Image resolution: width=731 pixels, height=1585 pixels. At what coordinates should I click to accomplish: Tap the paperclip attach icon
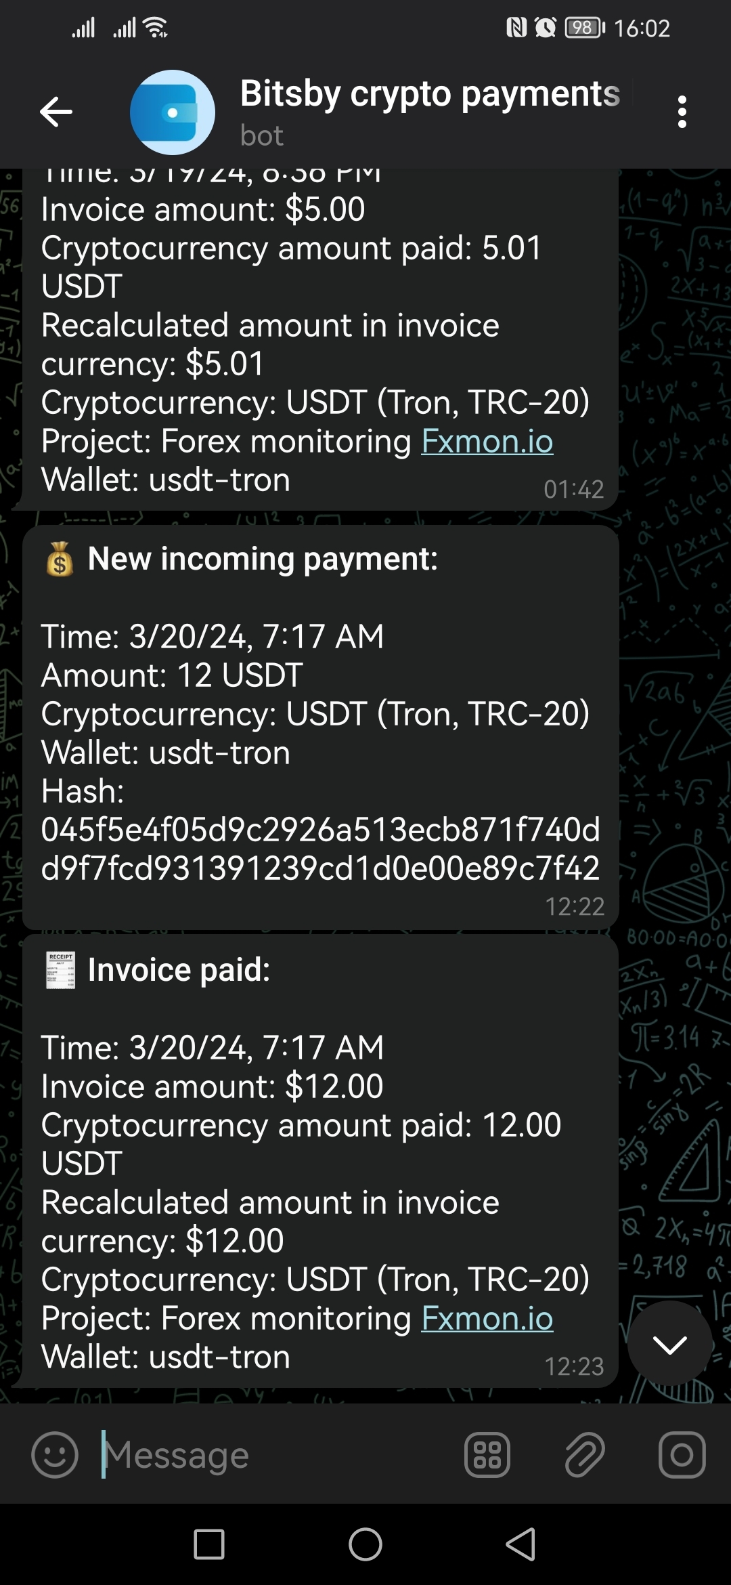pyautogui.click(x=584, y=1454)
